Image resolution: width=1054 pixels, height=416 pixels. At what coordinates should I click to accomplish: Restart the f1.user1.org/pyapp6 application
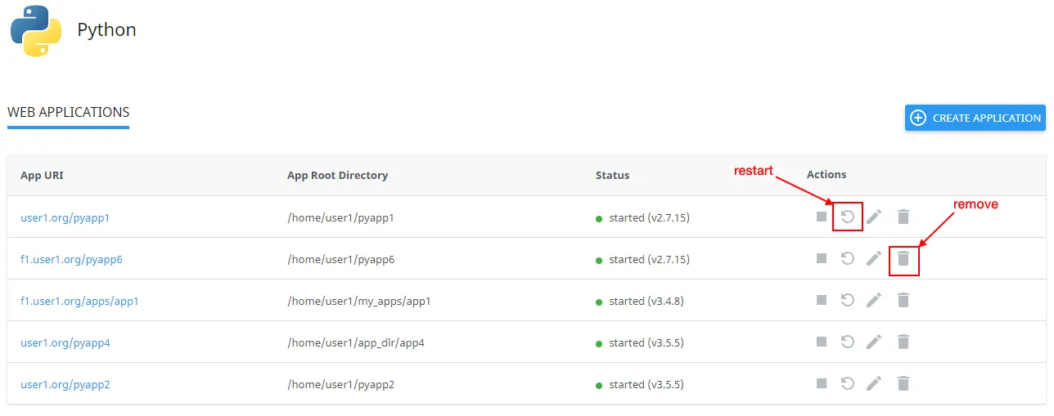coord(848,259)
